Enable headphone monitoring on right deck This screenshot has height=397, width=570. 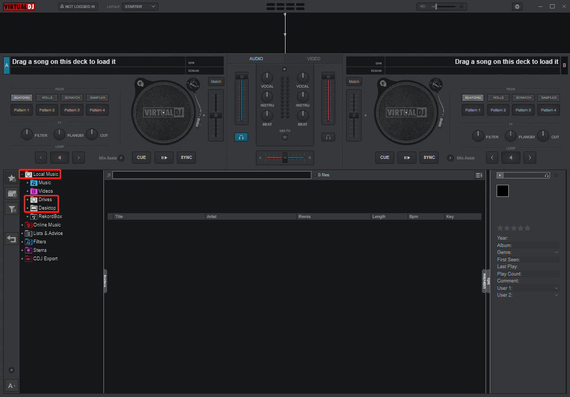pos(328,137)
